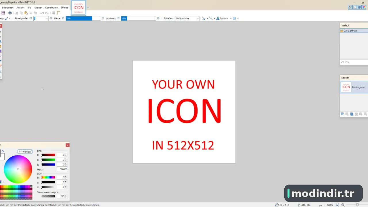Screen dimensions: 368x207
Task: Open the Fülleffekt Volltonfarbe dropdown
Action: click(x=187, y=18)
